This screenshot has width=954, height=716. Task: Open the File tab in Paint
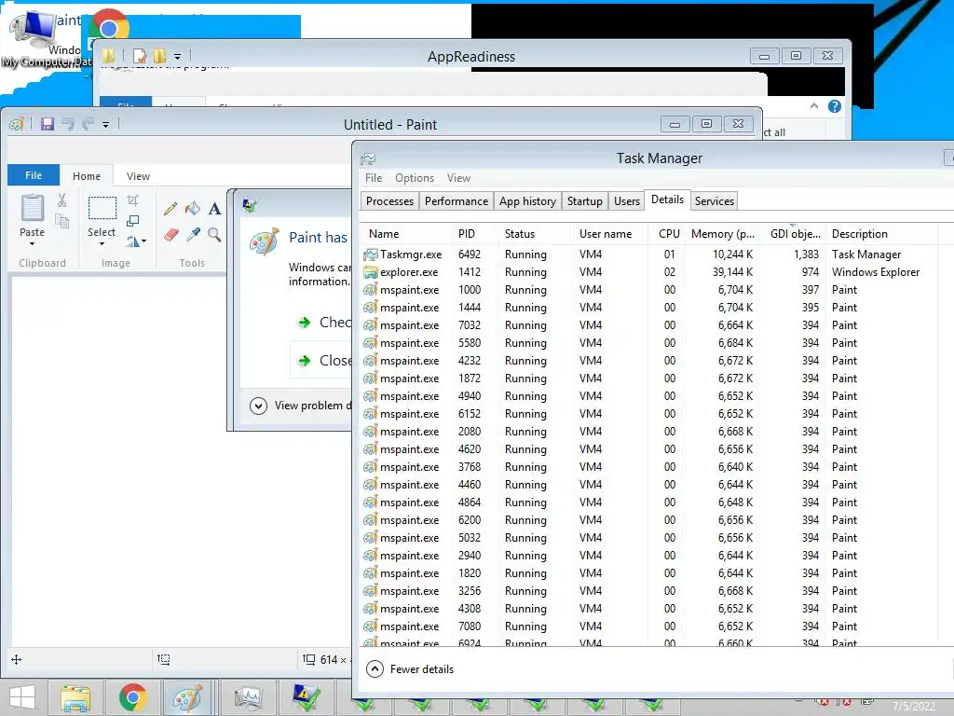click(x=34, y=175)
